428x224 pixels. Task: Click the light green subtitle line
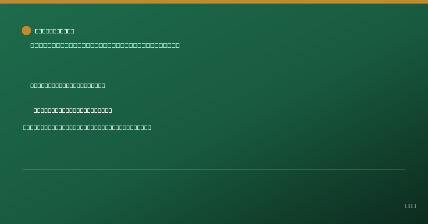pos(105,45)
